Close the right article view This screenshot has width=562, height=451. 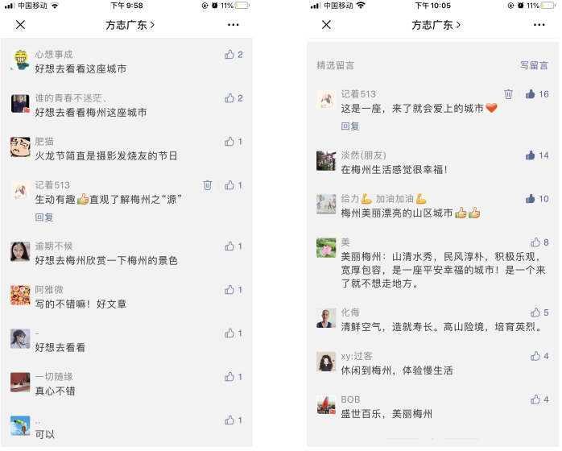click(x=327, y=25)
